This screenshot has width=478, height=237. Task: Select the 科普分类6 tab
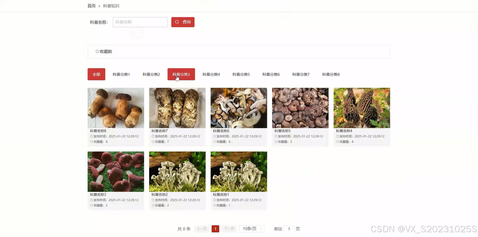[x=271, y=74]
